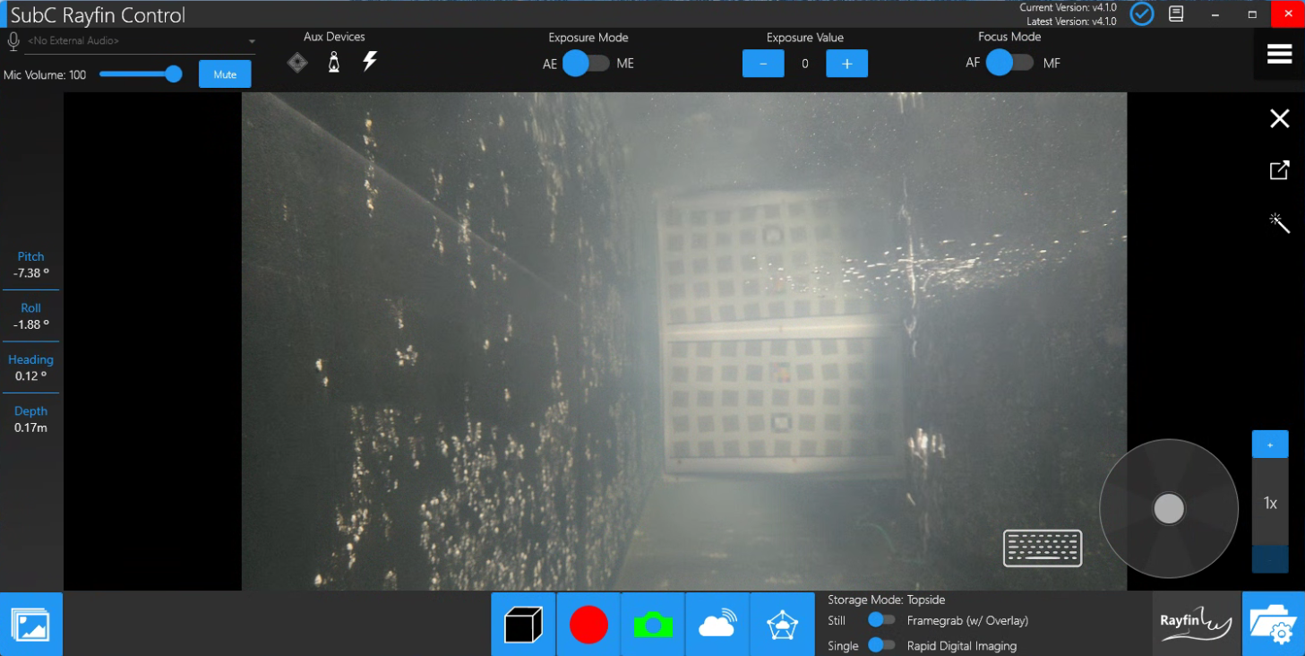
Task: Click the lightning bolt strobe icon
Action: pyautogui.click(x=369, y=62)
